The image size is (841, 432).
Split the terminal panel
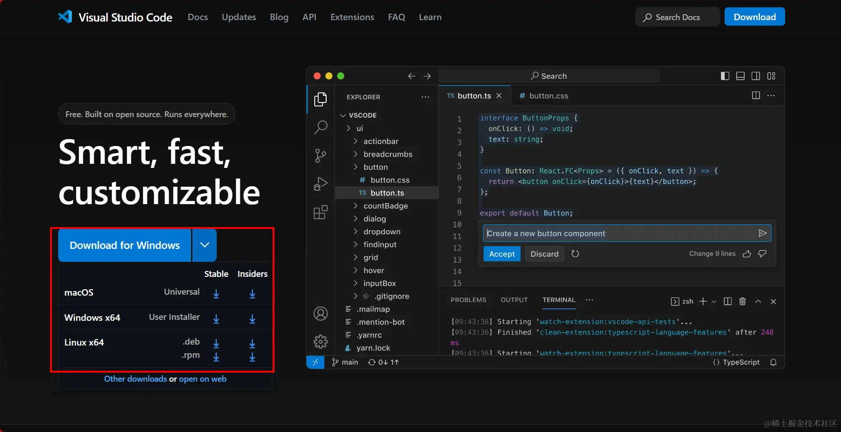pos(727,301)
